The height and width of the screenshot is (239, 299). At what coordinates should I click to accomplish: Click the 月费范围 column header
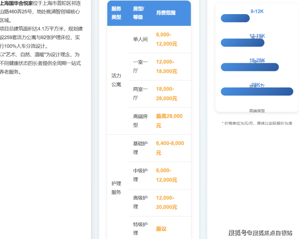coord(166,13)
